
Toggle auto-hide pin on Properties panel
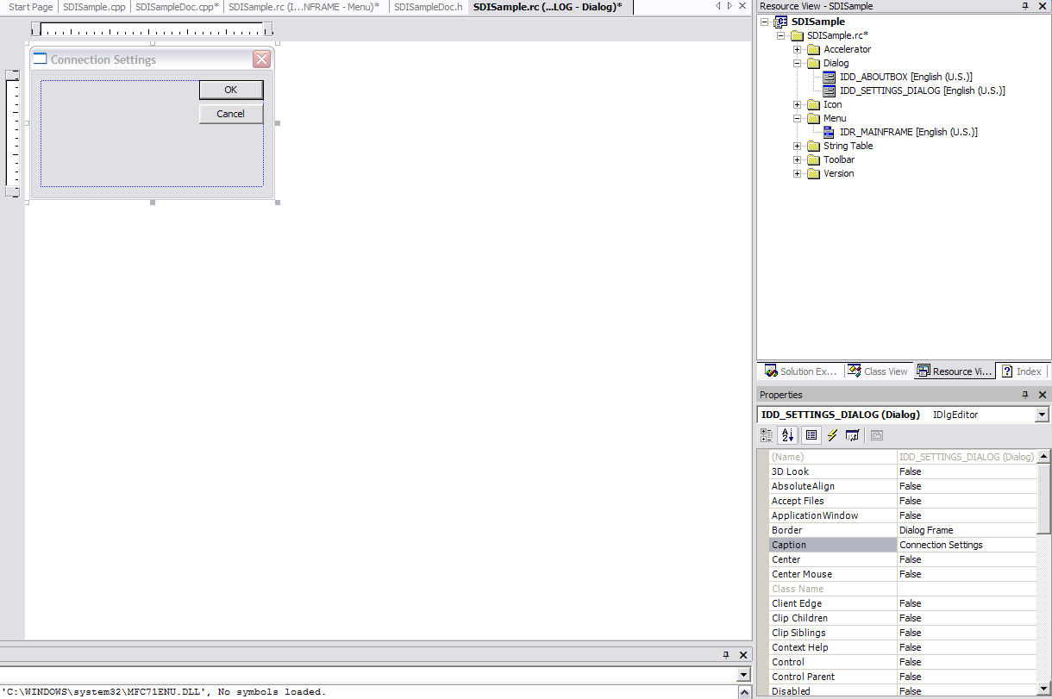1025,395
